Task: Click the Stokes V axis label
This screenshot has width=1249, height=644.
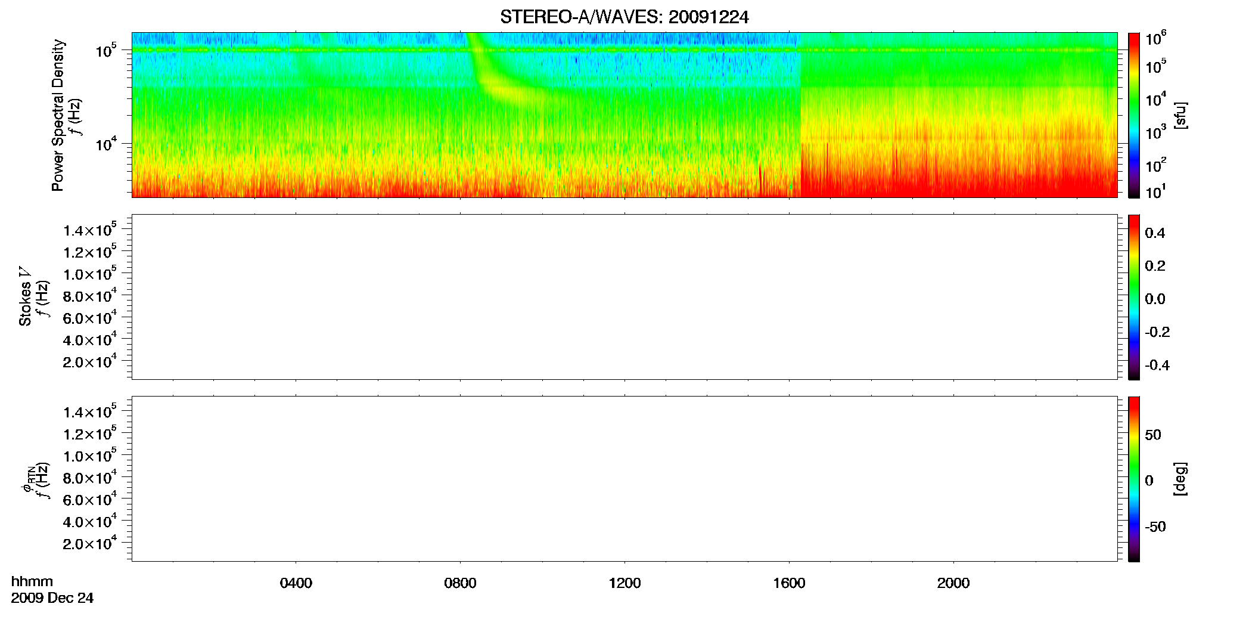Action: point(26,296)
